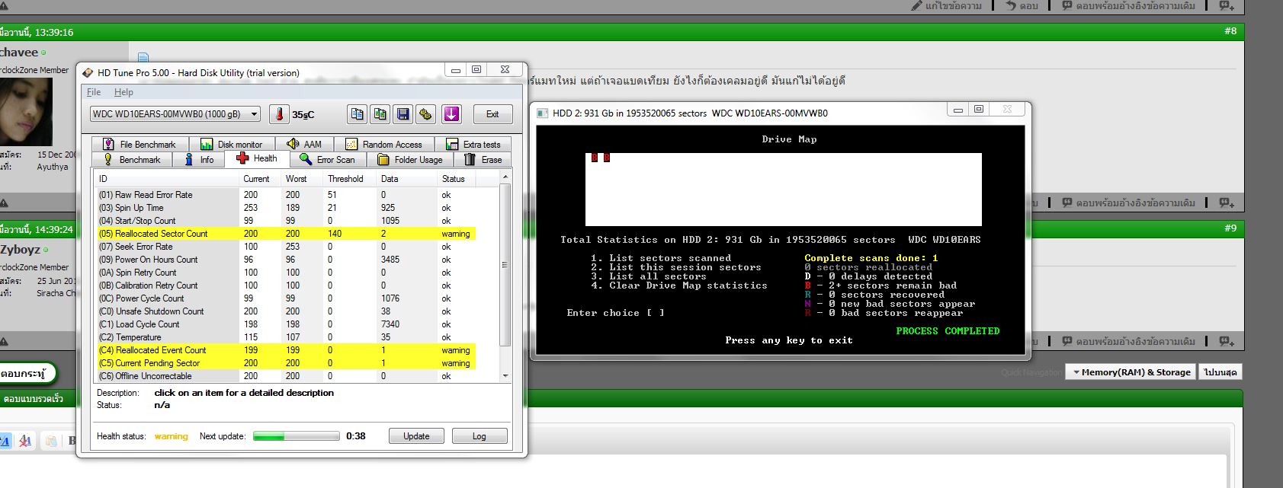Click the first red bad-sector block in Drive Map
Screen dimensions: 1283x488
pos(595,158)
